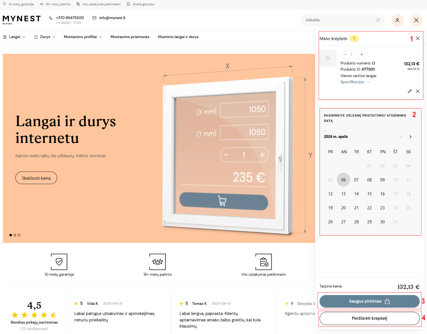Click the clipboard icon above Visi užsakymai patikrinami
Screen dimensions: 427x334
264,262
